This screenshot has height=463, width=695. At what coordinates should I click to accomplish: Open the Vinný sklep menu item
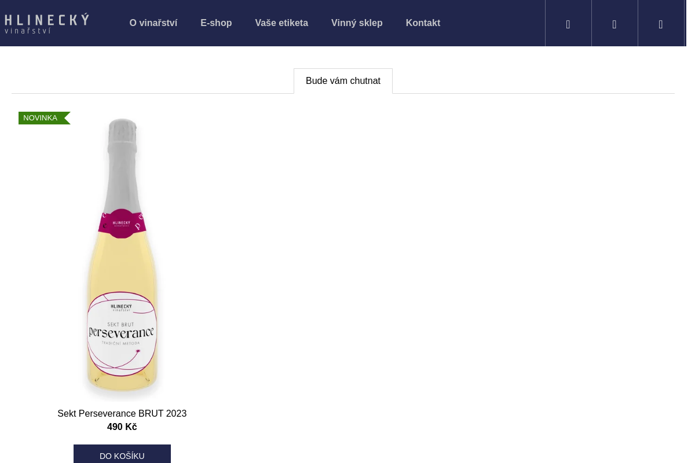[357, 23]
